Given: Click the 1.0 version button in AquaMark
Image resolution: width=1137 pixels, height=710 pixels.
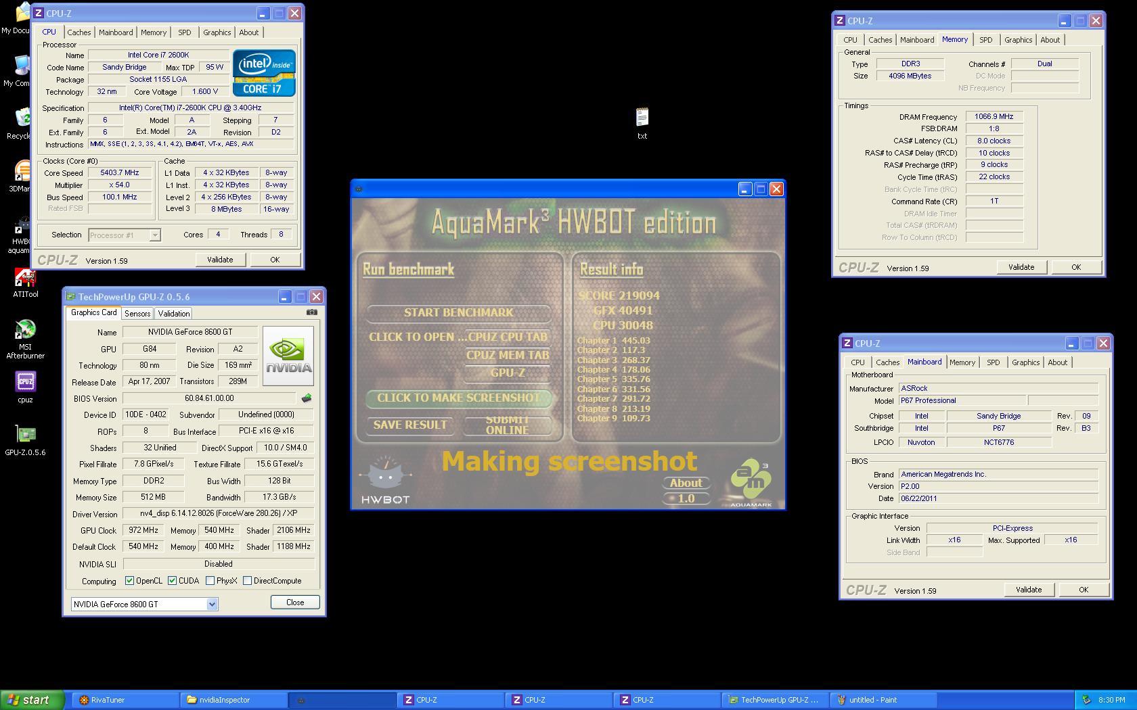Looking at the screenshot, I should 686,498.
